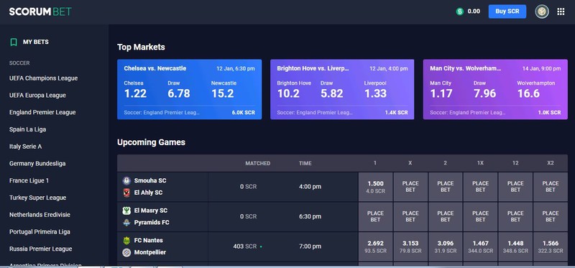Click the El Ahly SC team crest
This screenshot has width=575, height=268.
tap(126, 193)
